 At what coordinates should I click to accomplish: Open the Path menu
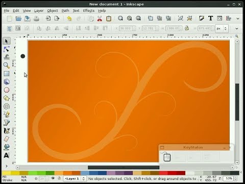point(65,11)
